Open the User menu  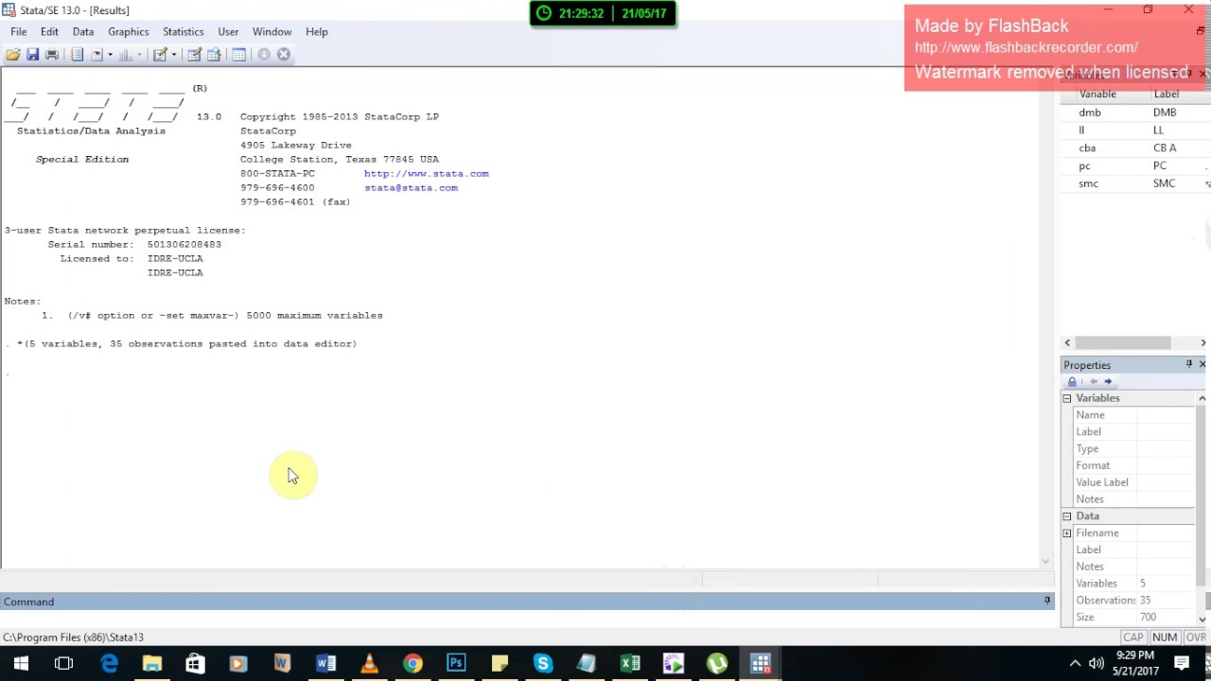click(x=228, y=31)
